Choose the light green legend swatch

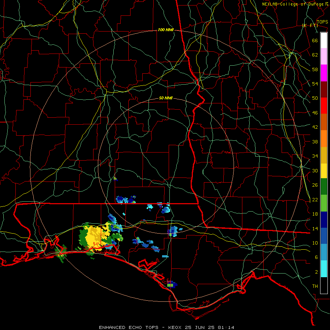click(324, 203)
